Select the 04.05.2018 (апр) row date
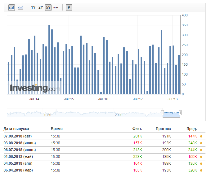 point(18,163)
